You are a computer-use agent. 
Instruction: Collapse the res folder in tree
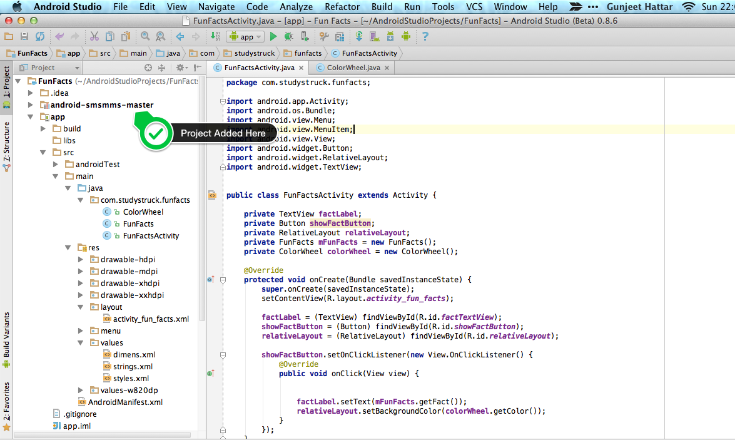(68, 248)
